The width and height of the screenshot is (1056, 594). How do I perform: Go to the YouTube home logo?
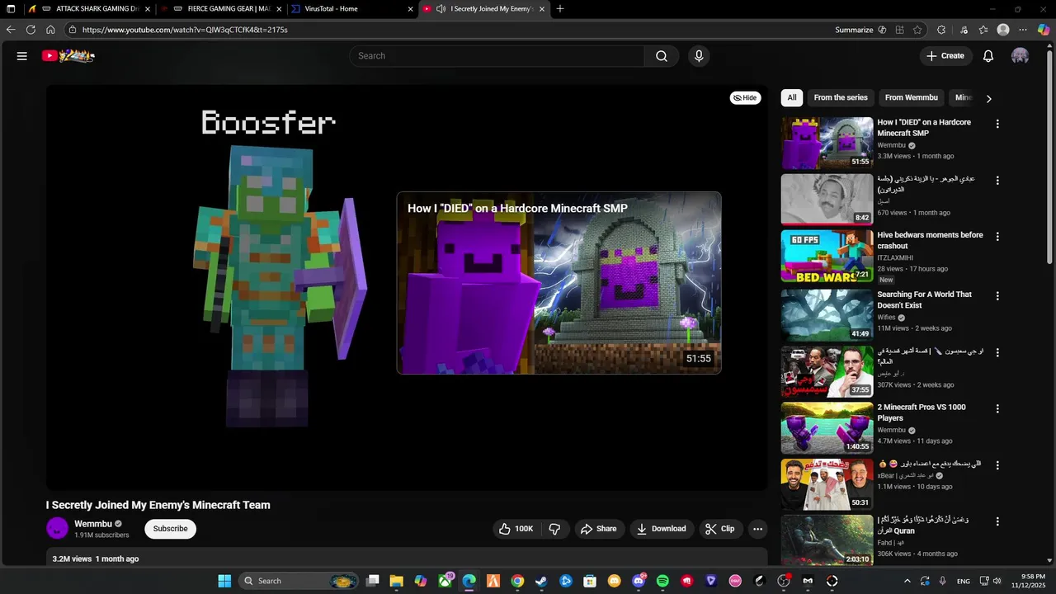click(x=68, y=56)
